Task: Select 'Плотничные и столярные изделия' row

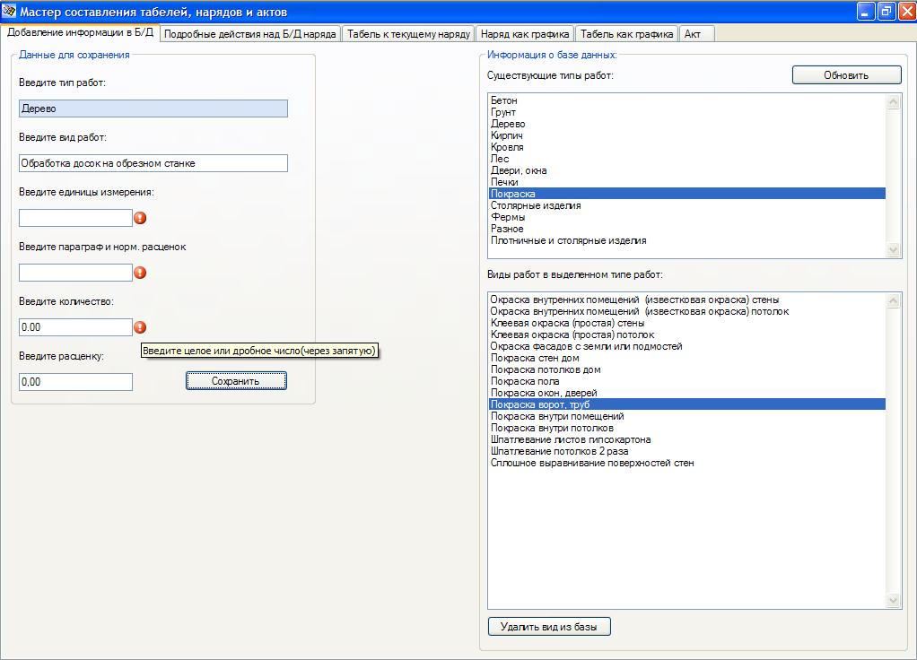Action: click(x=687, y=240)
